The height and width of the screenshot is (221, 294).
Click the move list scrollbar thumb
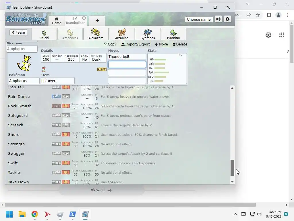[232, 168]
